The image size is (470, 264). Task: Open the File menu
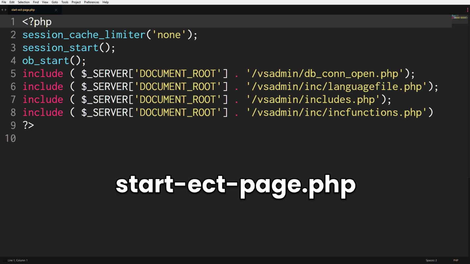point(4,2)
